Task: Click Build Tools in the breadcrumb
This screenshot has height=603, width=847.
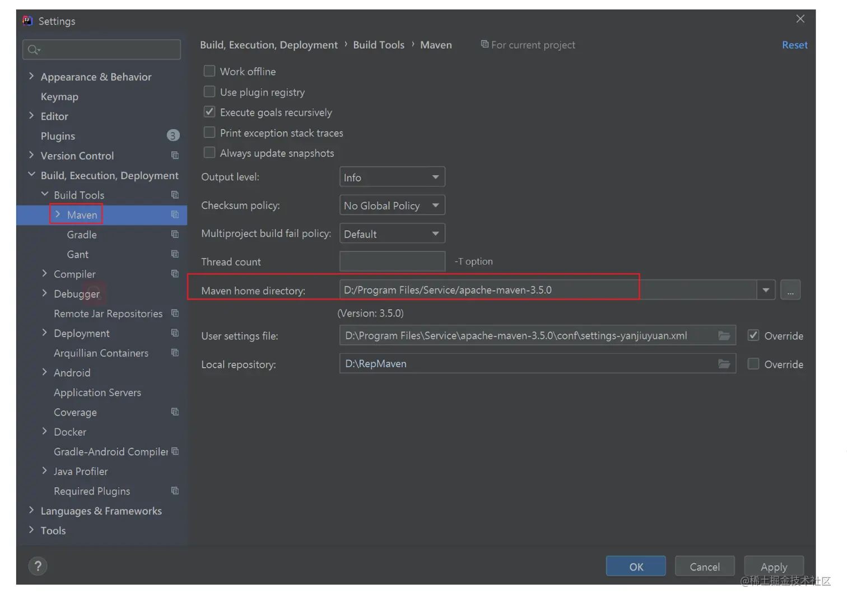Action: coord(379,45)
